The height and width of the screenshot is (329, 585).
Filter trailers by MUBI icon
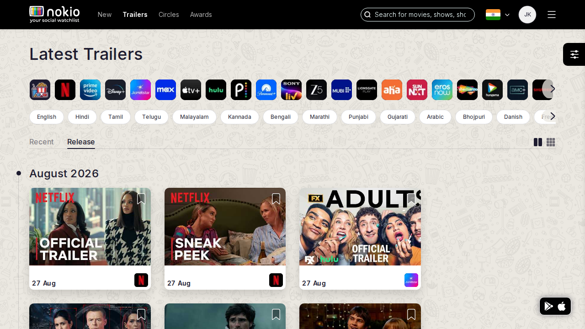341,90
